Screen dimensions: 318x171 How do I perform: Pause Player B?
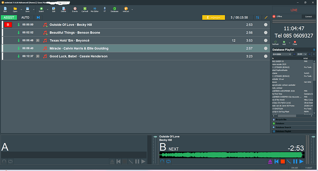point(295,161)
